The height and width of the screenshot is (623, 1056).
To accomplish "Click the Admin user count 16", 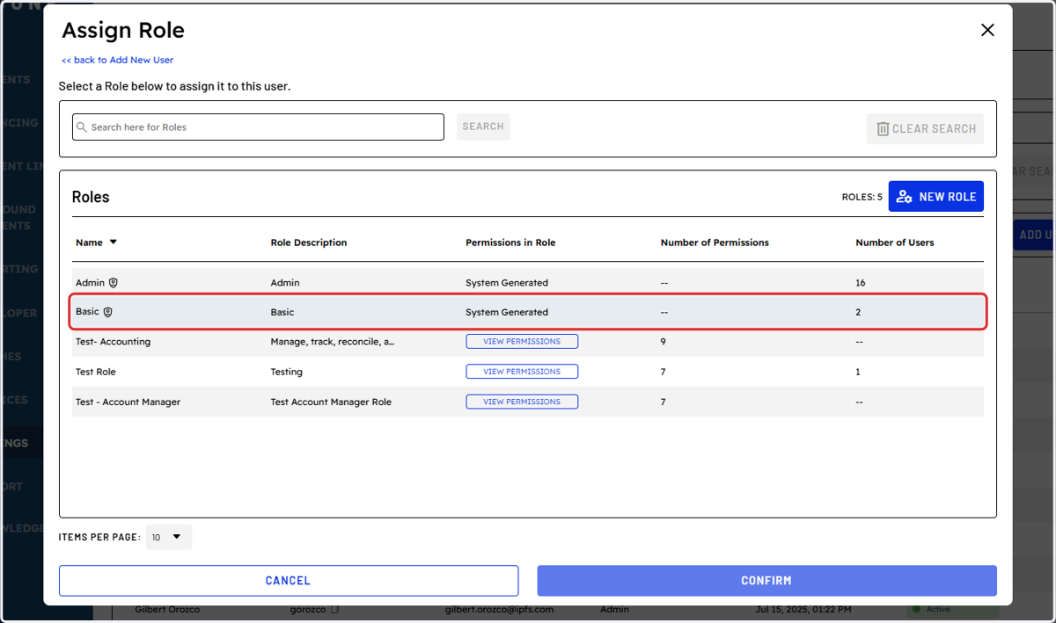I will click(x=861, y=283).
